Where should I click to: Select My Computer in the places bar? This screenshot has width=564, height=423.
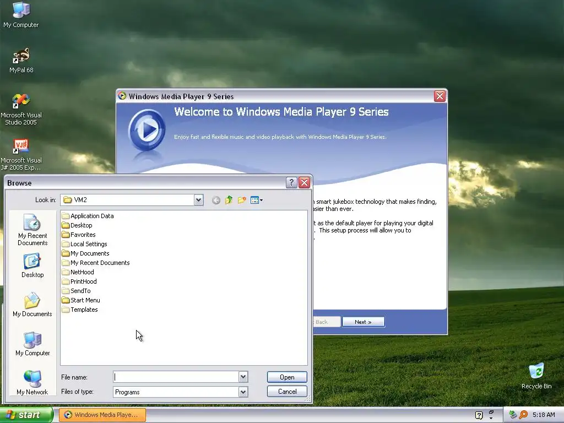point(32,344)
